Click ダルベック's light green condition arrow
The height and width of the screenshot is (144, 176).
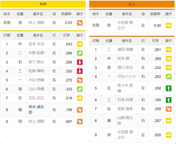point(169,77)
